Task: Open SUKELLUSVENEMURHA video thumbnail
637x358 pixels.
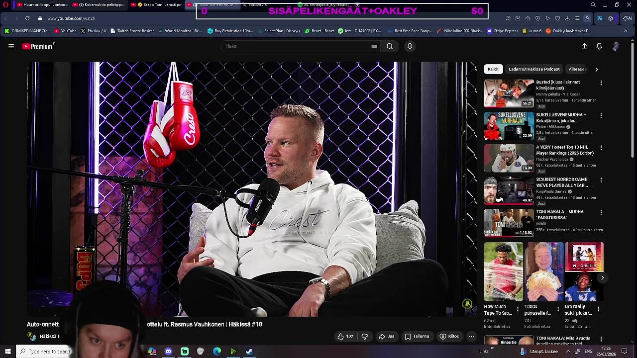Action: (x=509, y=126)
